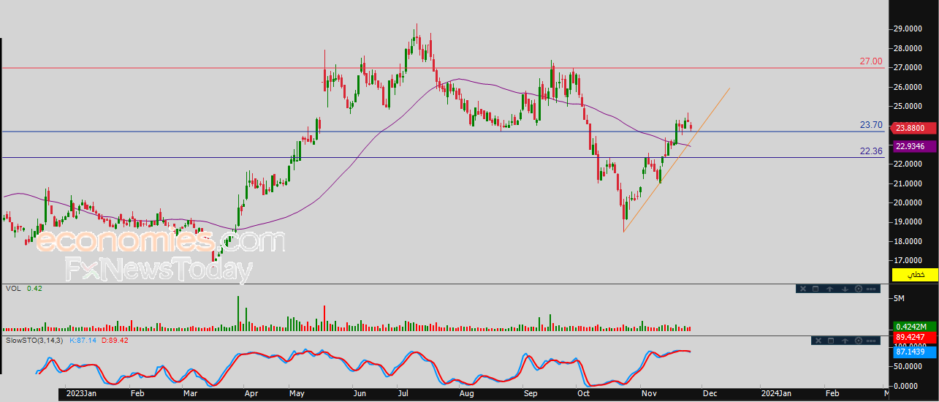Click the yellow خطي scale button
This screenshot has height=402, width=939.
coord(915,275)
